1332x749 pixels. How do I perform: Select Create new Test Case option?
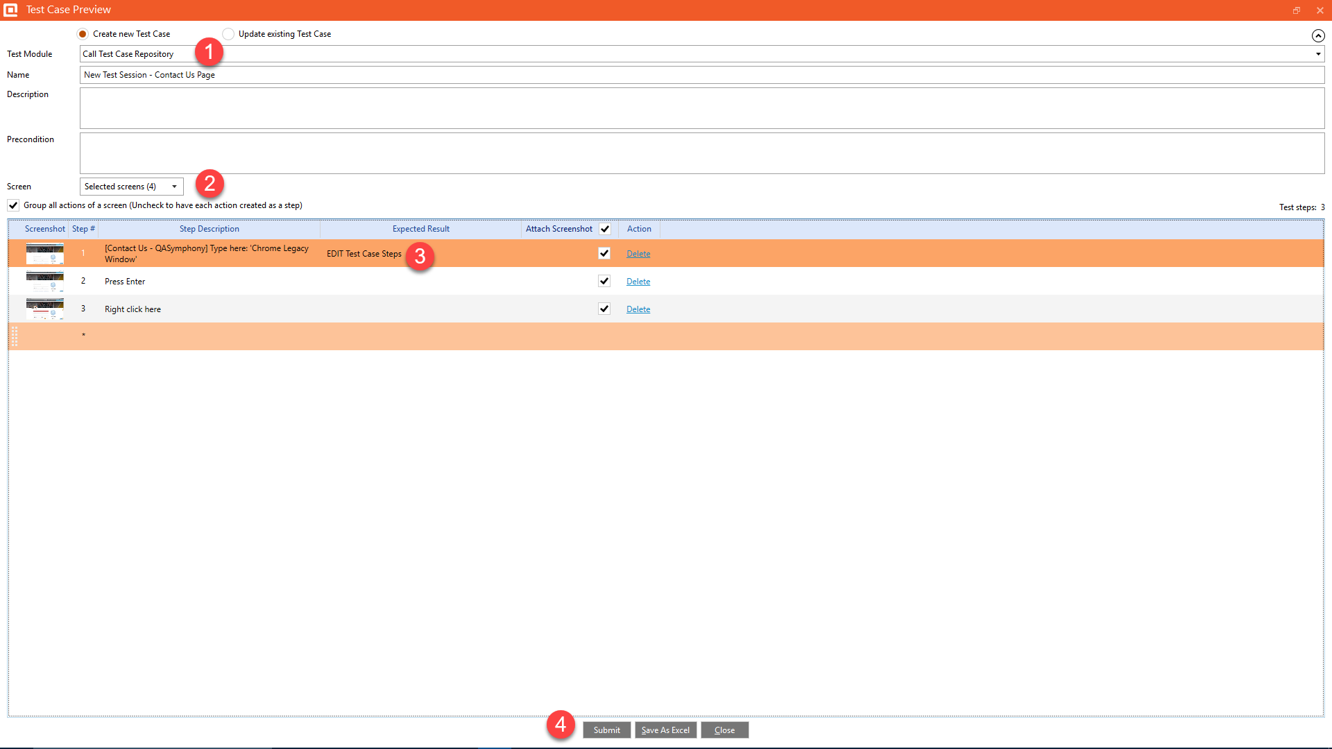83,34
